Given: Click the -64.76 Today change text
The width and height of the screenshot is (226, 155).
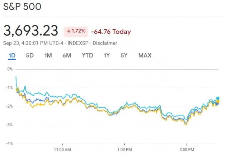Looking at the screenshot, I should [111, 32].
